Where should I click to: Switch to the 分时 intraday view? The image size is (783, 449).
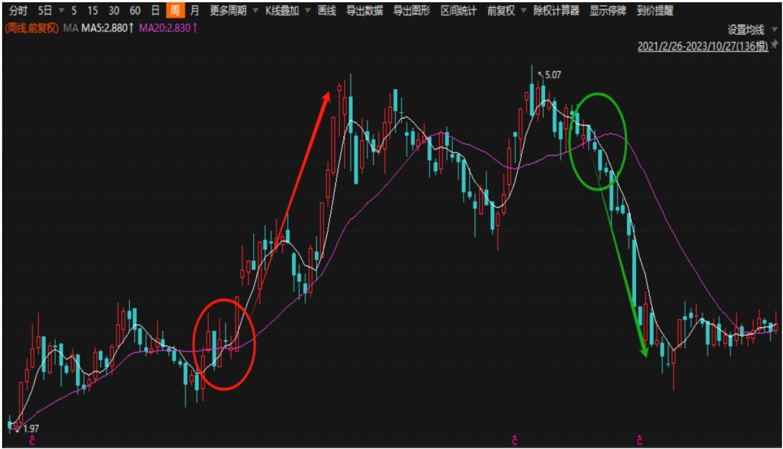[18, 10]
